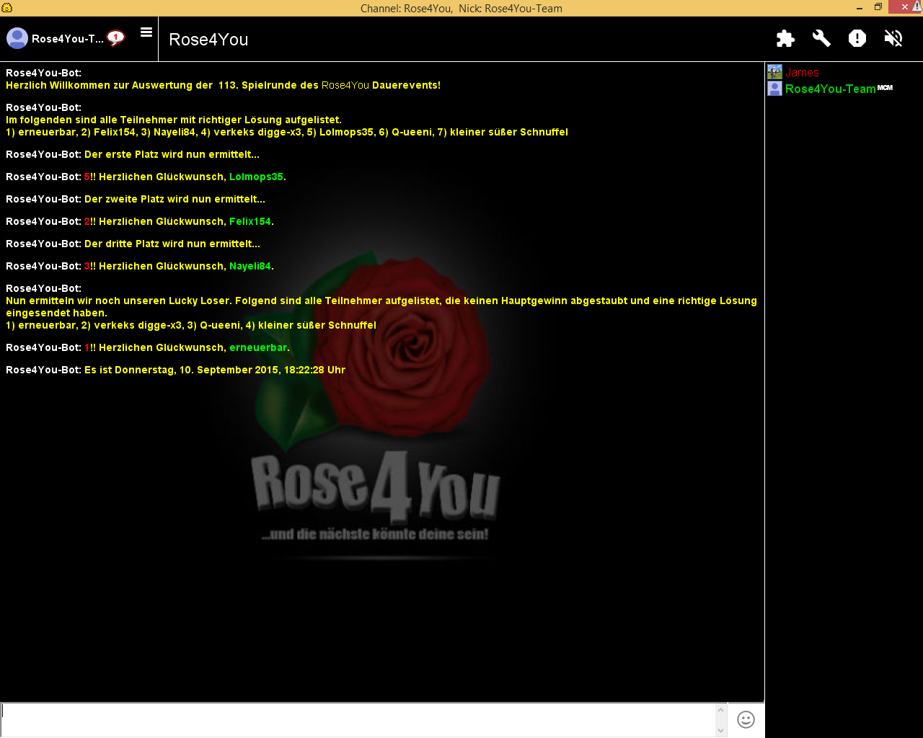Image resolution: width=923 pixels, height=738 pixels.
Task: Click the chat message input field
Action: (357, 719)
